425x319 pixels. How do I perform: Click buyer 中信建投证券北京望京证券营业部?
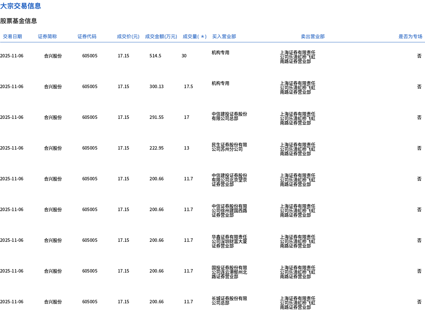pos(229,180)
